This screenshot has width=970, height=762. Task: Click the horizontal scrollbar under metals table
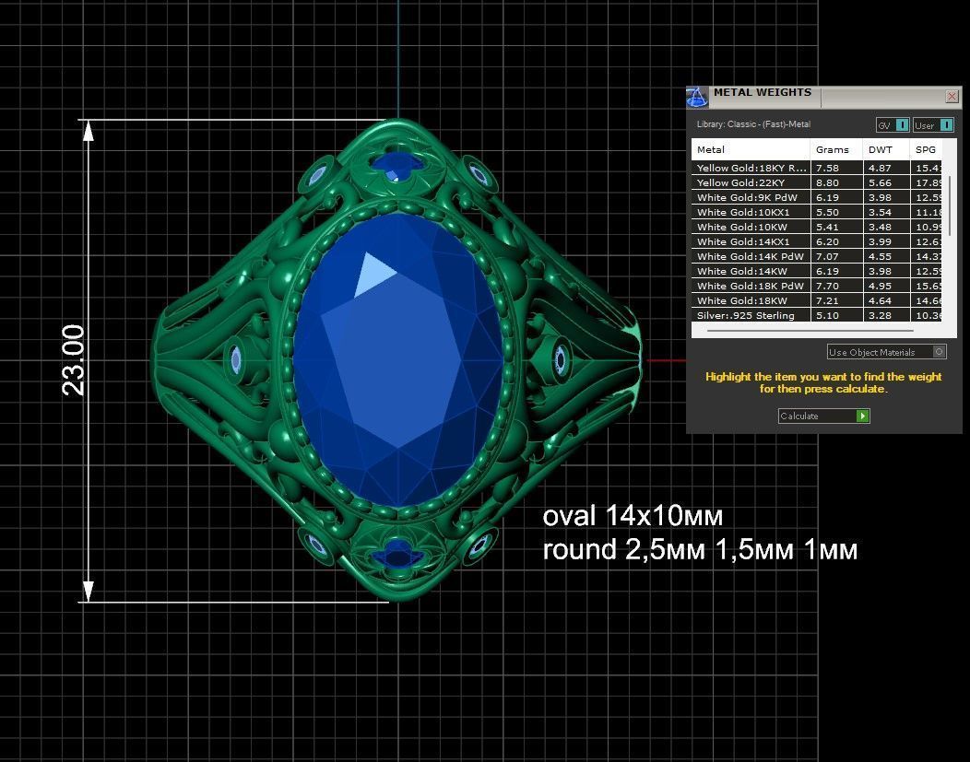[x=810, y=332]
